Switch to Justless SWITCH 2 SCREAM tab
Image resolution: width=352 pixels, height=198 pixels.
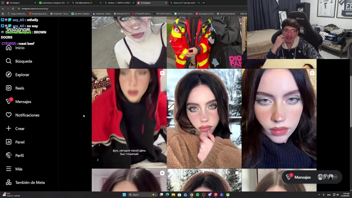point(119,3)
